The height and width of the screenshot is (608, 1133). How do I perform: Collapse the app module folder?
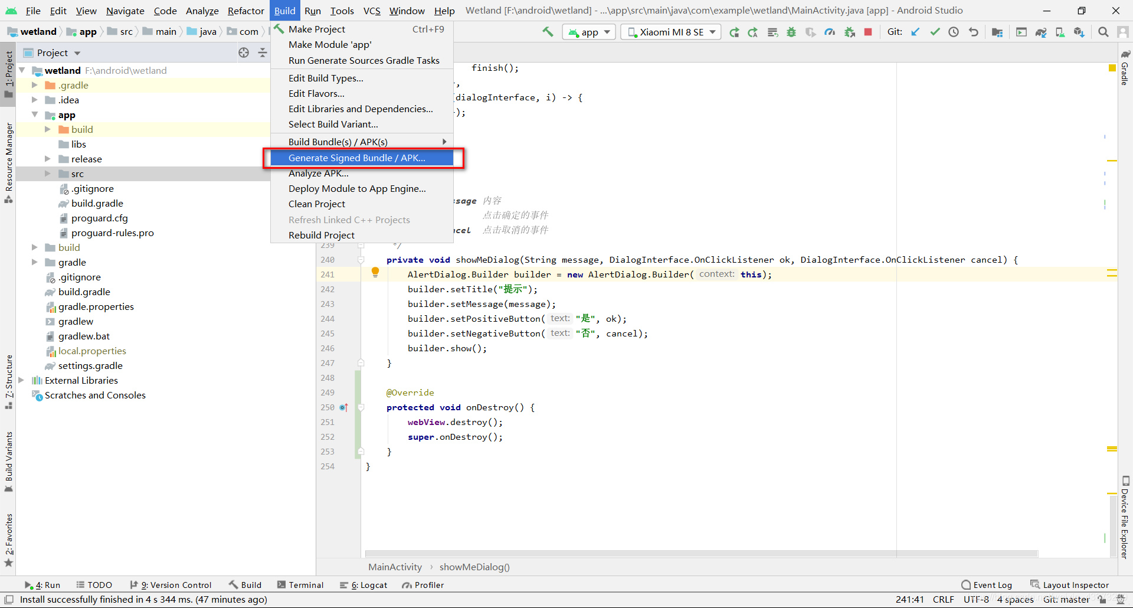pos(34,115)
